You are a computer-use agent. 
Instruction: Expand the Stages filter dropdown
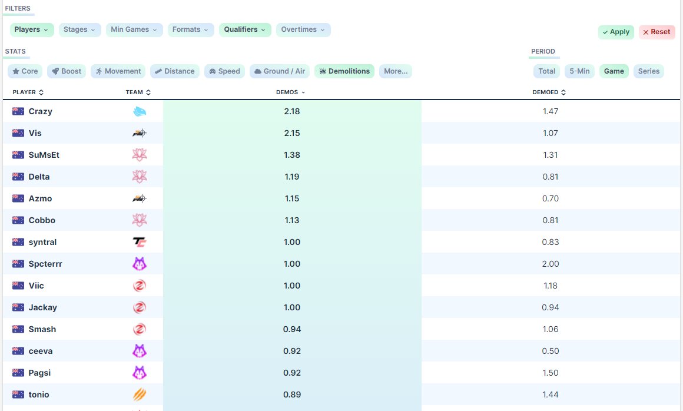[x=79, y=29]
